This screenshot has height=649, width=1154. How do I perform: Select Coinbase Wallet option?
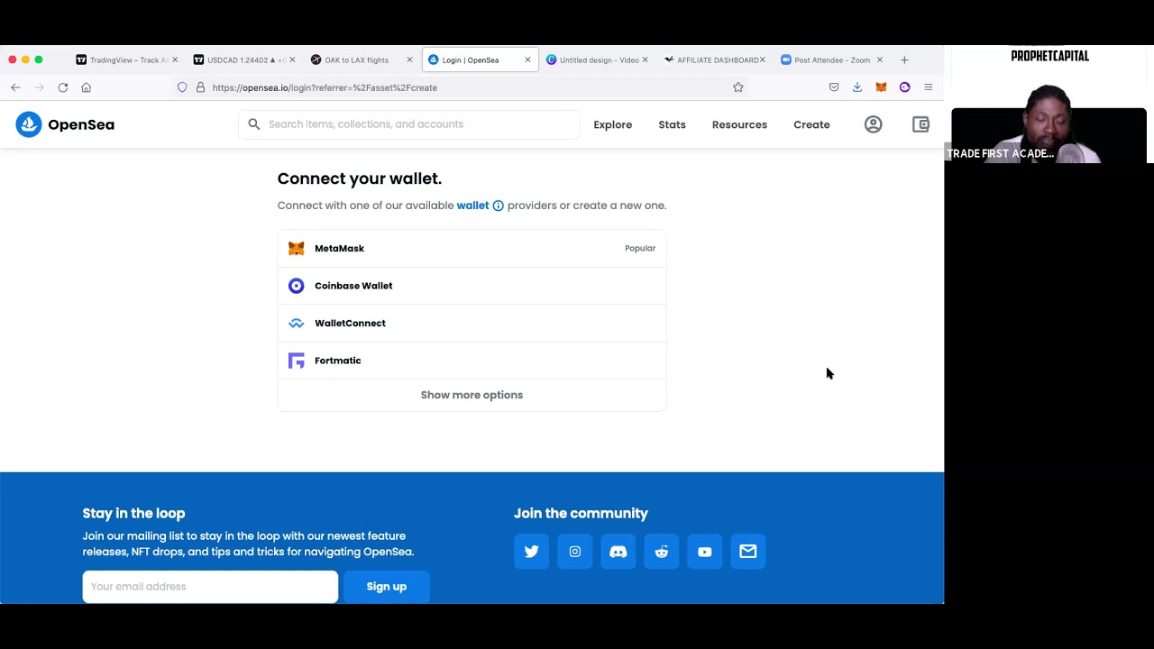click(472, 286)
